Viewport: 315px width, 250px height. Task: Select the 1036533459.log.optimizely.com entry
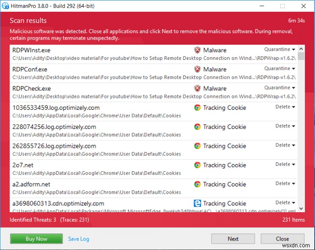point(56,108)
